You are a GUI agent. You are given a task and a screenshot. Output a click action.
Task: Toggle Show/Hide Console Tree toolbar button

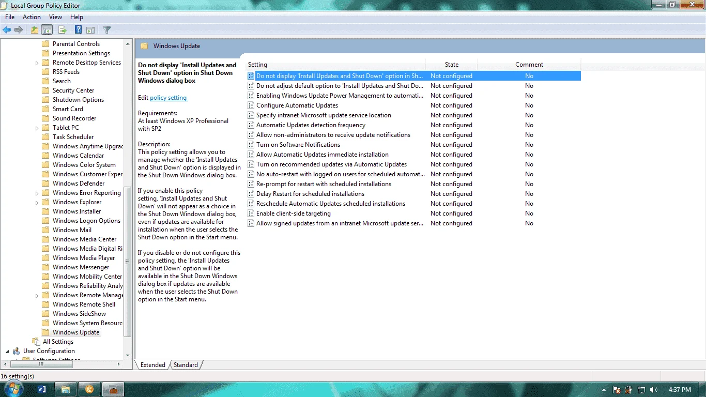pyautogui.click(x=47, y=30)
